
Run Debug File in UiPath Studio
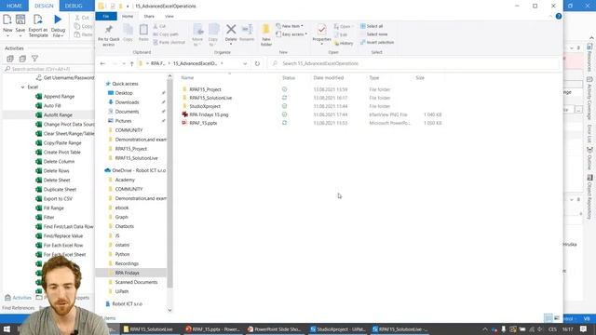tap(58, 26)
